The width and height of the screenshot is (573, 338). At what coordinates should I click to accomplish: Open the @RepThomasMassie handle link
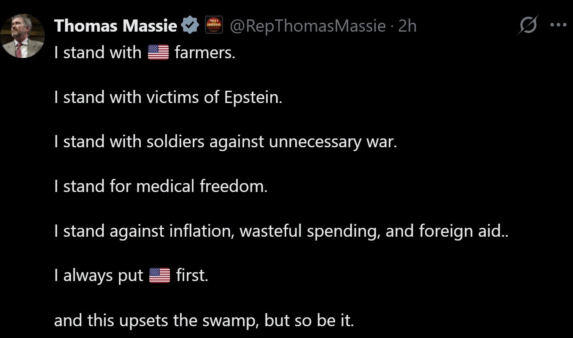click(307, 26)
